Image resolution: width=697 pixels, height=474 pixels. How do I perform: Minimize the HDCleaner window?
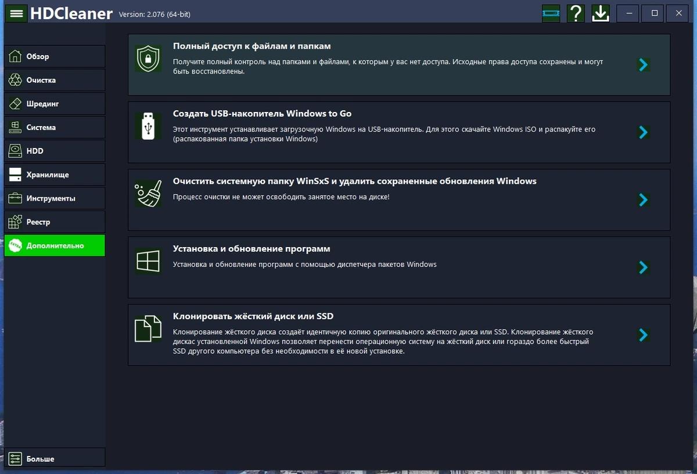[x=628, y=13]
